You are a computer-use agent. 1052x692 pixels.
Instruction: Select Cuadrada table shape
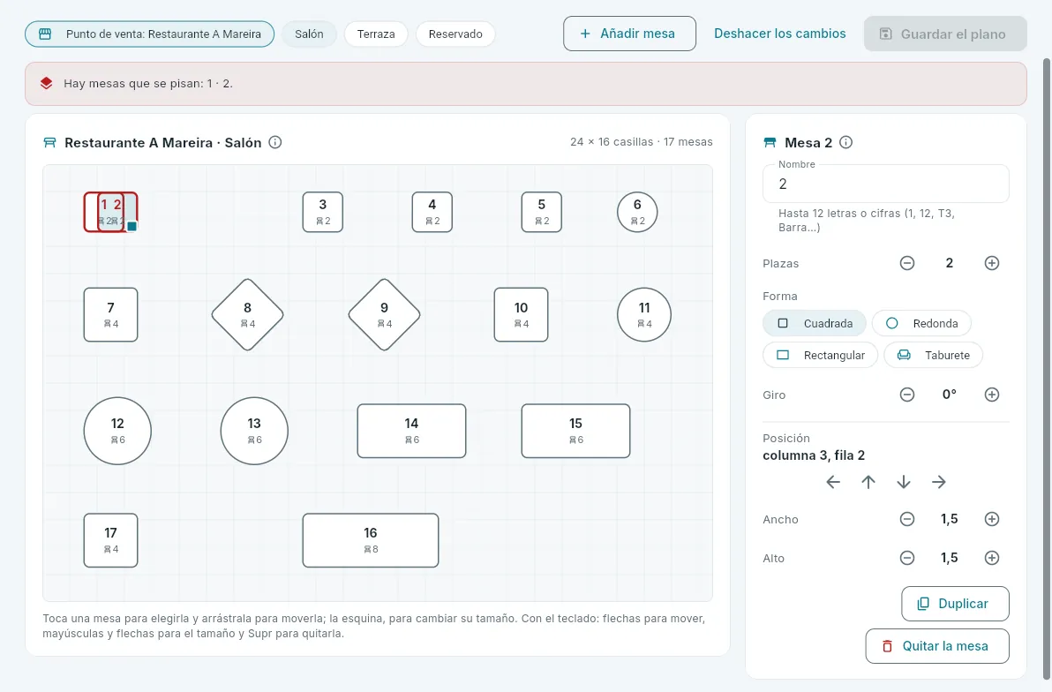pos(815,324)
